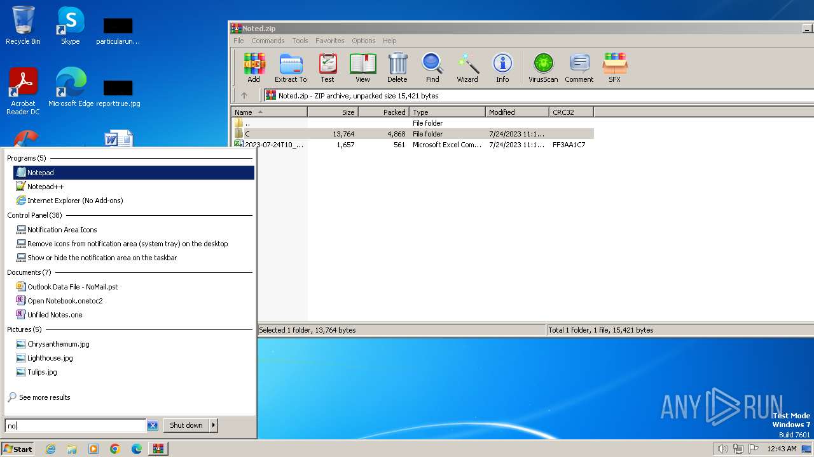Open the Tools menu
Viewport: 814px width, 457px height.
(x=300, y=41)
